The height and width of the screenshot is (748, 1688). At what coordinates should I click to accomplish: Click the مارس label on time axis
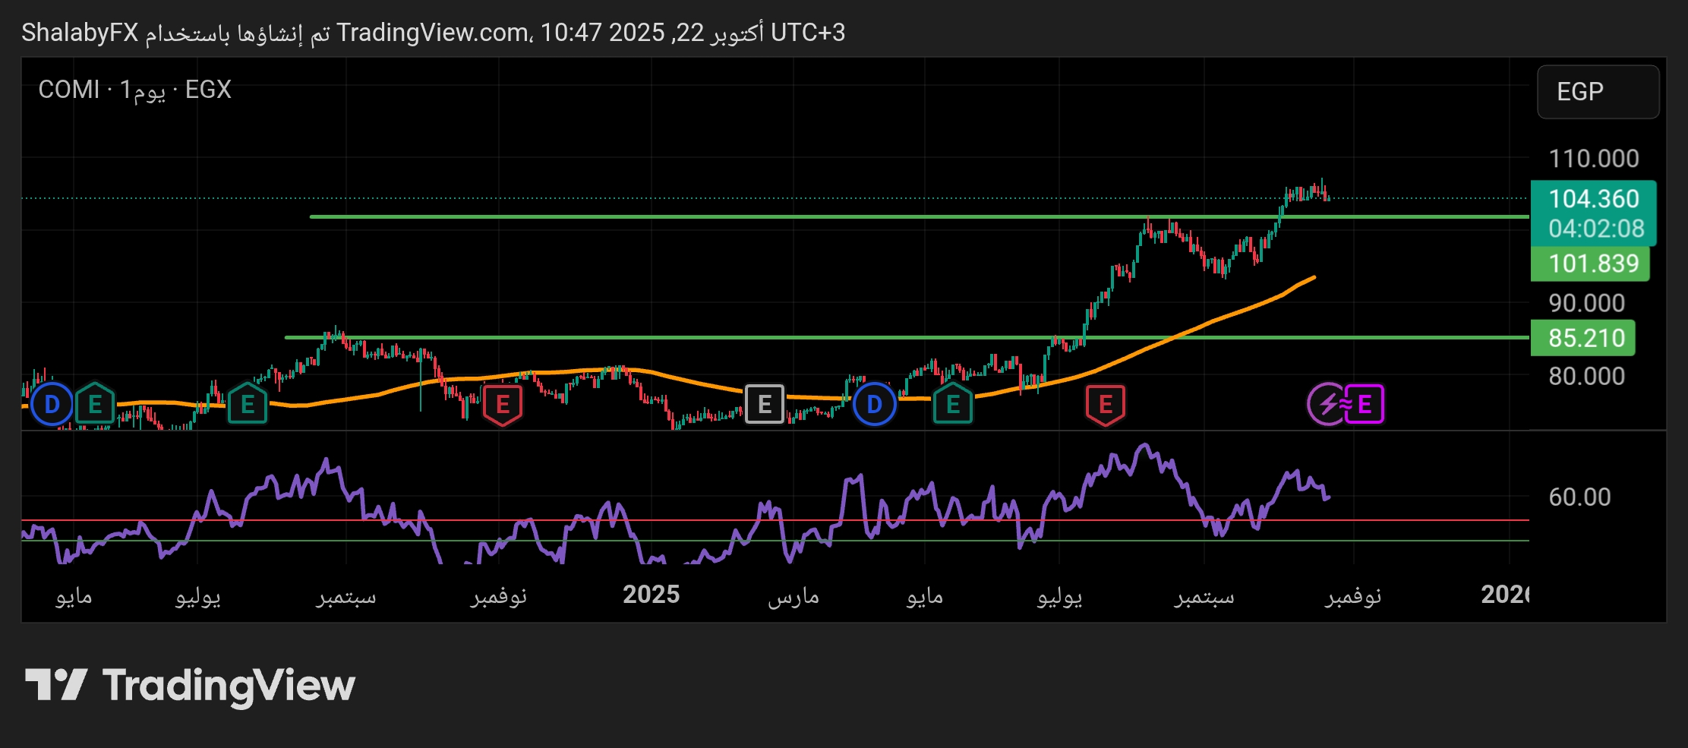[794, 596]
